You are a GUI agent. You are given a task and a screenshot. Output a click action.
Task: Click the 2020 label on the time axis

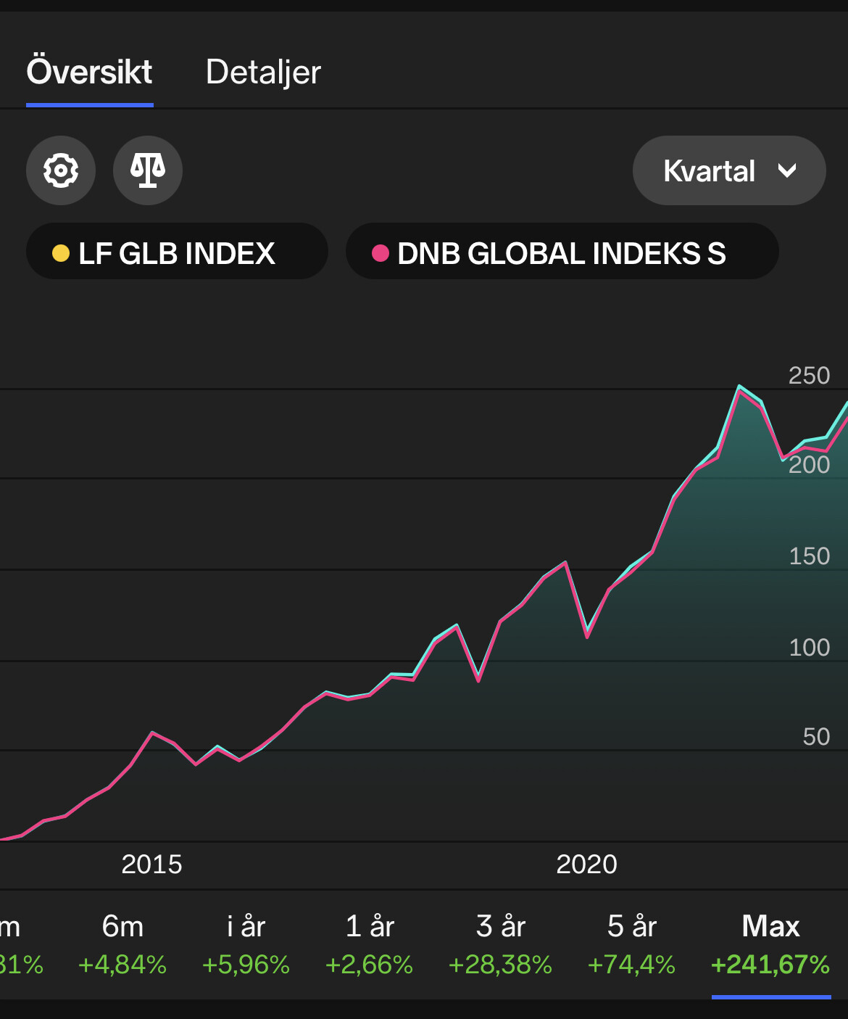tap(586, 865)
